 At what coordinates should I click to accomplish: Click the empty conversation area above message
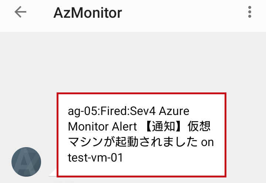(133, 62)
